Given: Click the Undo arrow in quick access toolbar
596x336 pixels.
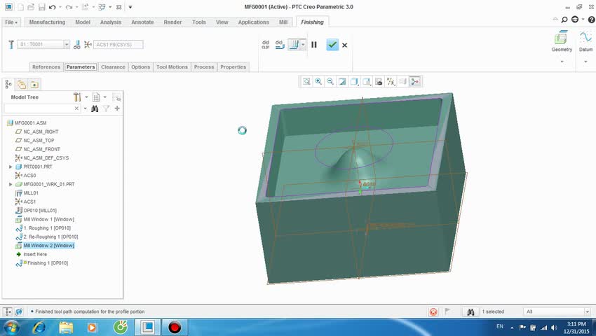Looking at the screenshot, I should 53,7.
